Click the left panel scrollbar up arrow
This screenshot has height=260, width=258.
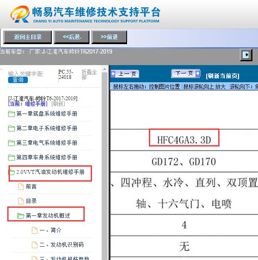[104, 69]
